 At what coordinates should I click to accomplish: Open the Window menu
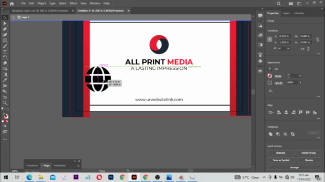pos(95,4)
